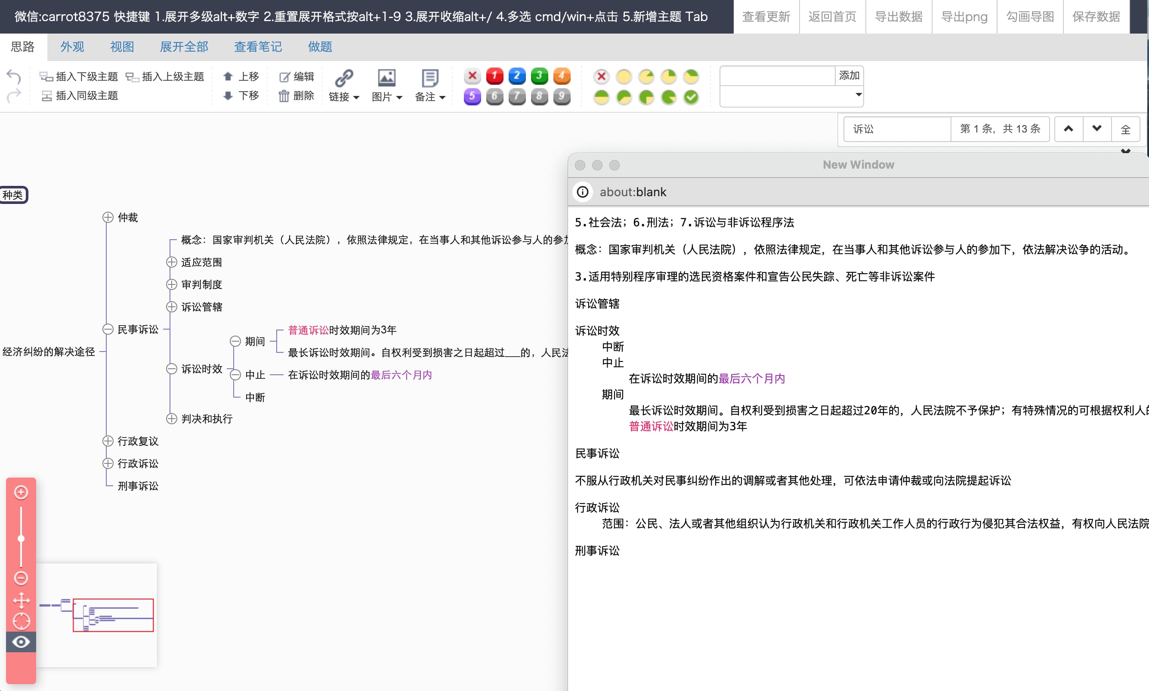The height and width of the screenshot is (691, 1149).
Task: Set priority 4 orange badge
Action: pos(562,76)
